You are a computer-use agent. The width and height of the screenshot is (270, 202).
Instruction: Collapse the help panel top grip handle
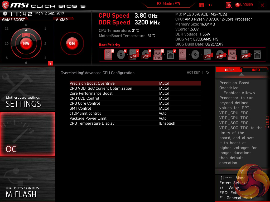tap(242, 74)
